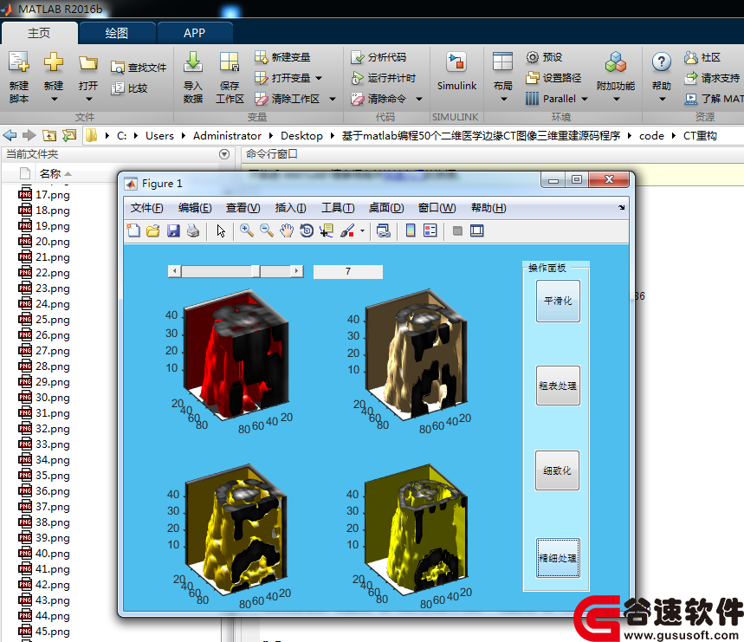Insert Colorbar via toolbar icon
Screen dimensions: 744x642
411,230
